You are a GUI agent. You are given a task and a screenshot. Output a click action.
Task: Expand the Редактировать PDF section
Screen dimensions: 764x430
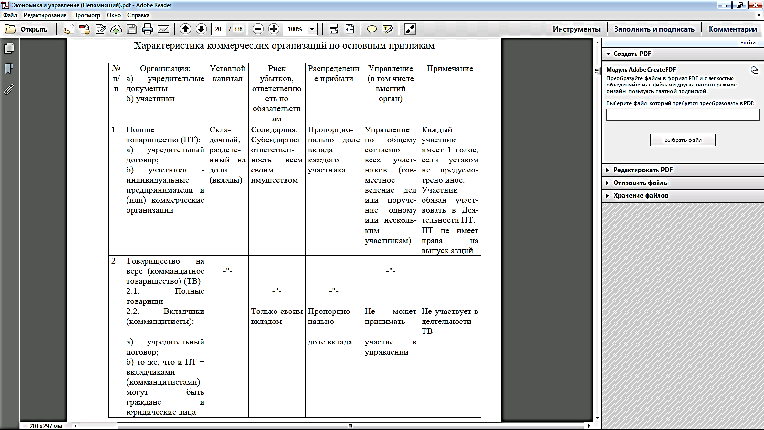[643, 170]
